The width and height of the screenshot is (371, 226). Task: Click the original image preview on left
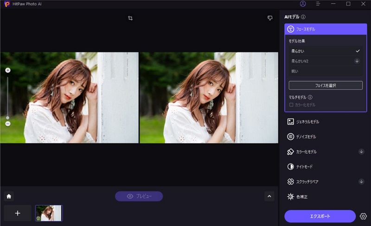69,98
